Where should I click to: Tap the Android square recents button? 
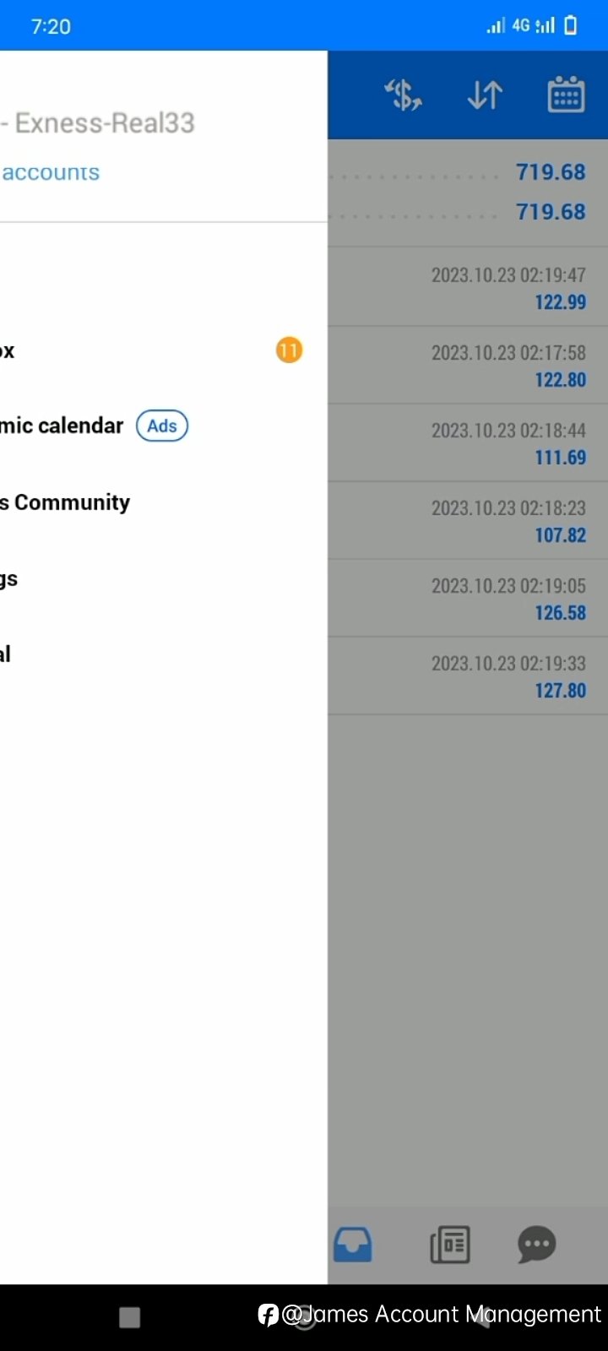pyautogui.click(x=129, y=1317)
